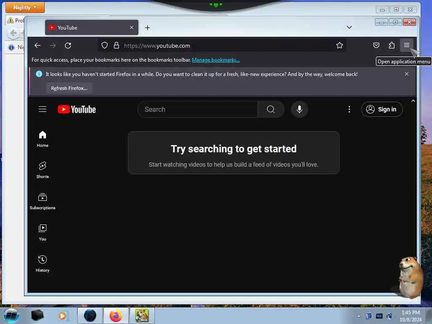Click the URL address bar
Screen dimensions: 432x324
coord(222,46)
